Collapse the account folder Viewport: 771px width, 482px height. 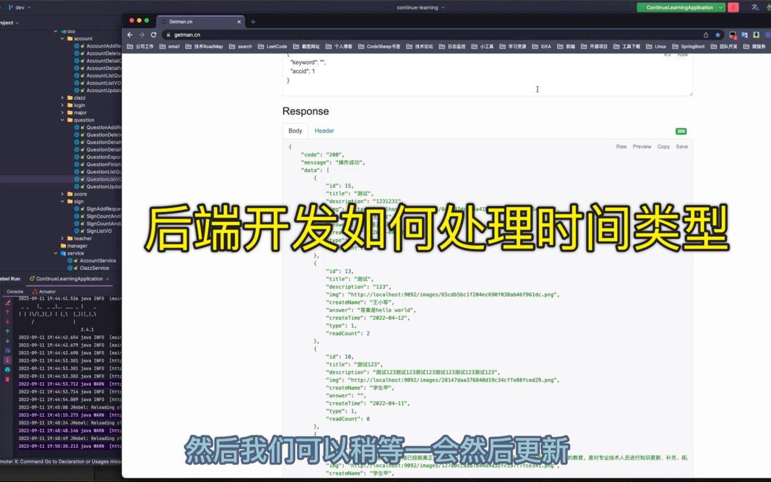pos(63,38)
